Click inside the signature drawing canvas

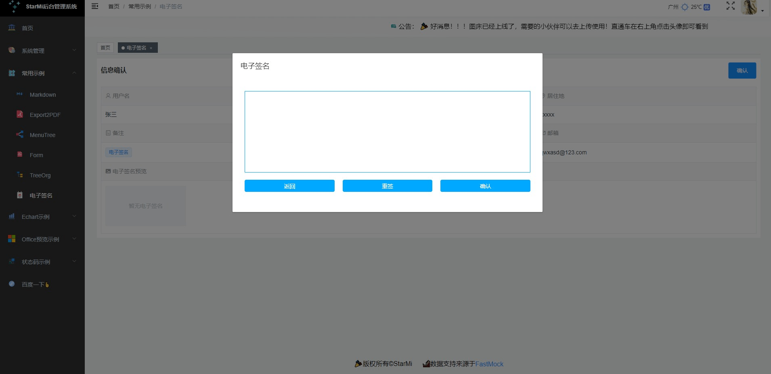[388, 132]
